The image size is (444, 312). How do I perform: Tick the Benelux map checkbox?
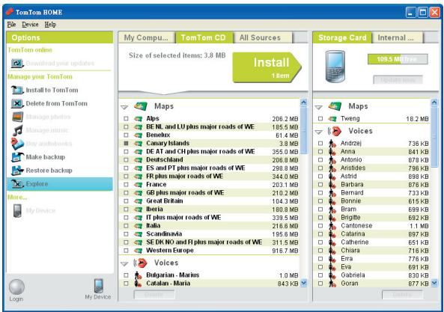point(126,135)
